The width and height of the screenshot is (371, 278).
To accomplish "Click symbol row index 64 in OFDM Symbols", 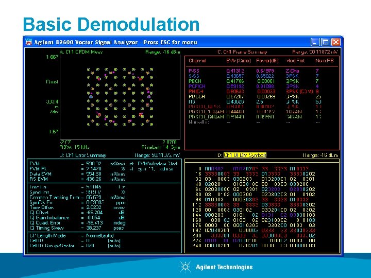I will pyautogui.click(x=198, y=189).
